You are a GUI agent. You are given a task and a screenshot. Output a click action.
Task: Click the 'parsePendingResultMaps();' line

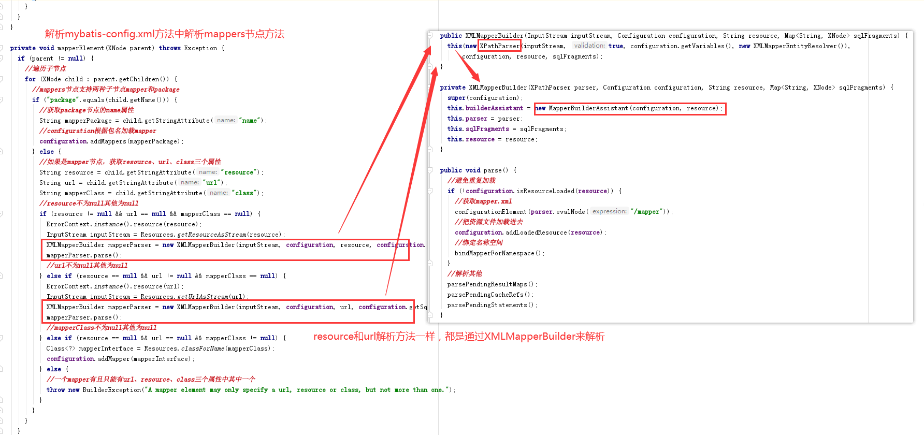tap(493, 284)
